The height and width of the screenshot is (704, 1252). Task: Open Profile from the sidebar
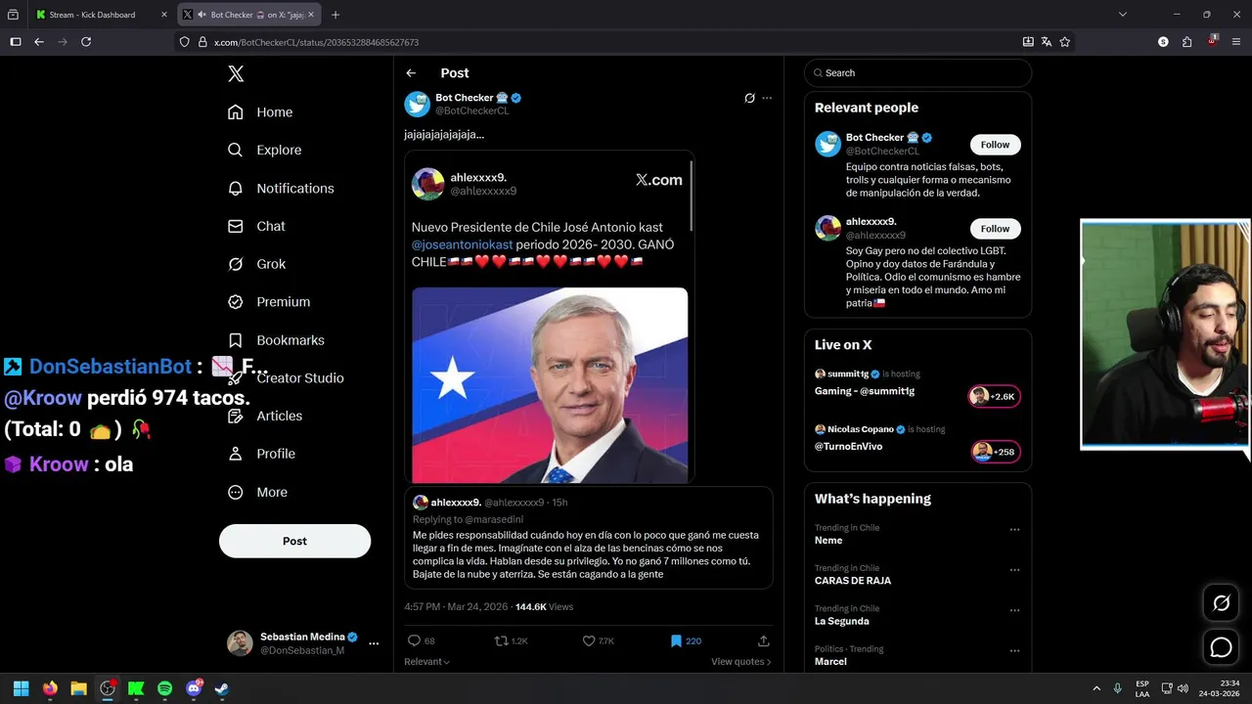click(261, 454)
